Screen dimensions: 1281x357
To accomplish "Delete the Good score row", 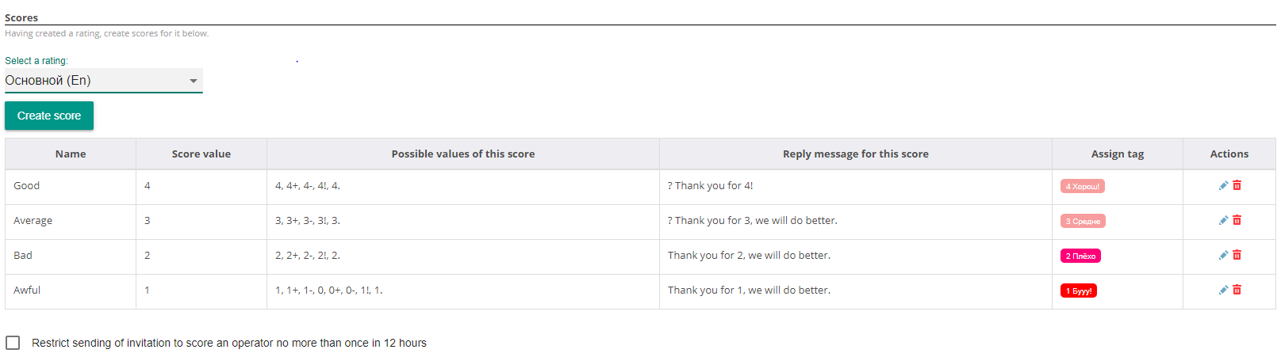I will click(x=1237, y=185).
